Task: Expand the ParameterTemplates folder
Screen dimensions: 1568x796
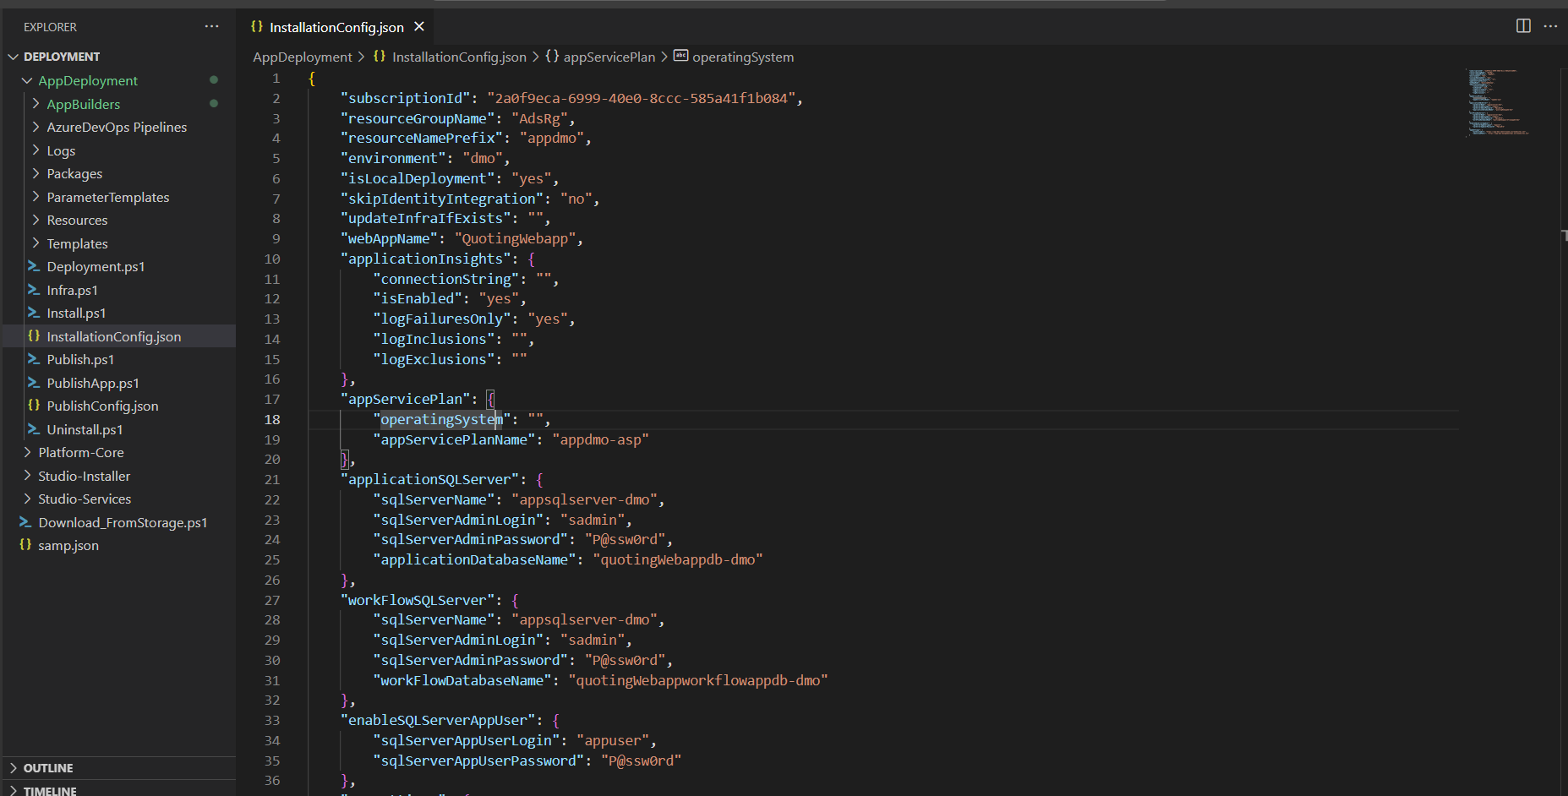Action: coord(36,196)
